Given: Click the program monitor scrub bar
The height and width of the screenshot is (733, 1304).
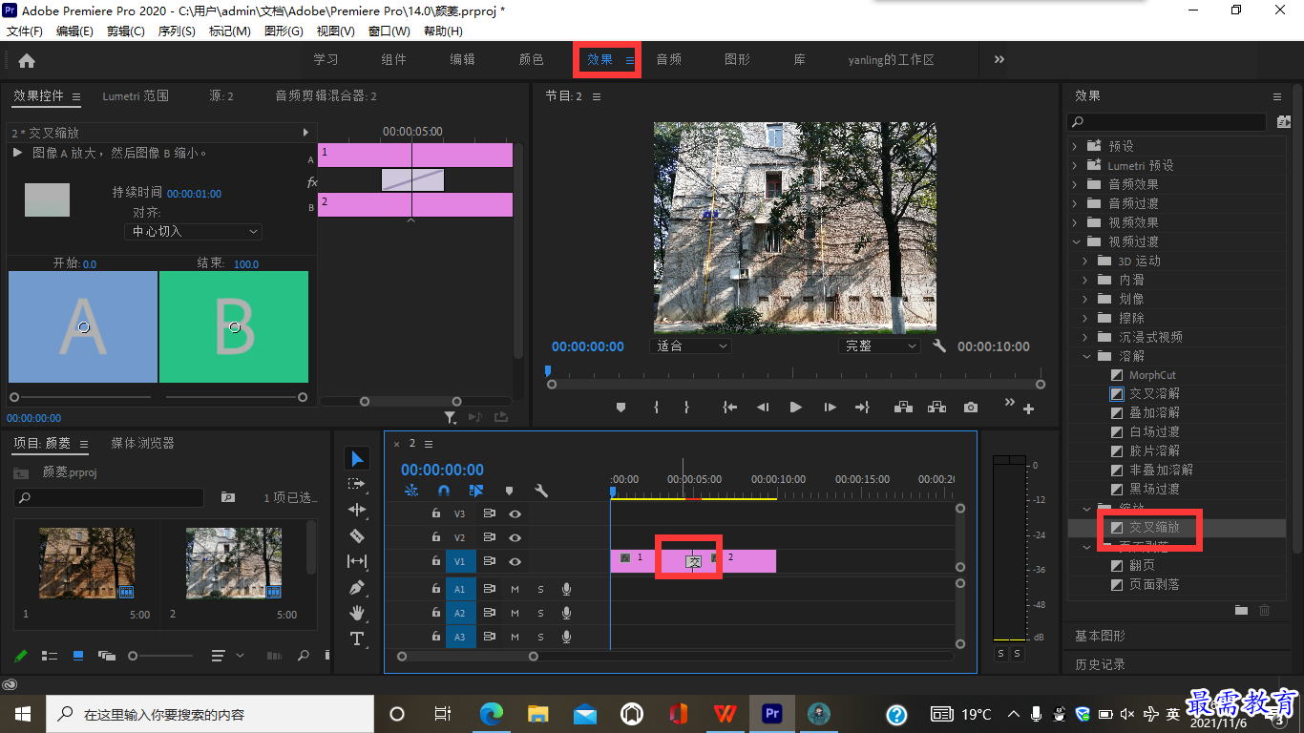Looking at the screenshot, I should tap(795, 384).
